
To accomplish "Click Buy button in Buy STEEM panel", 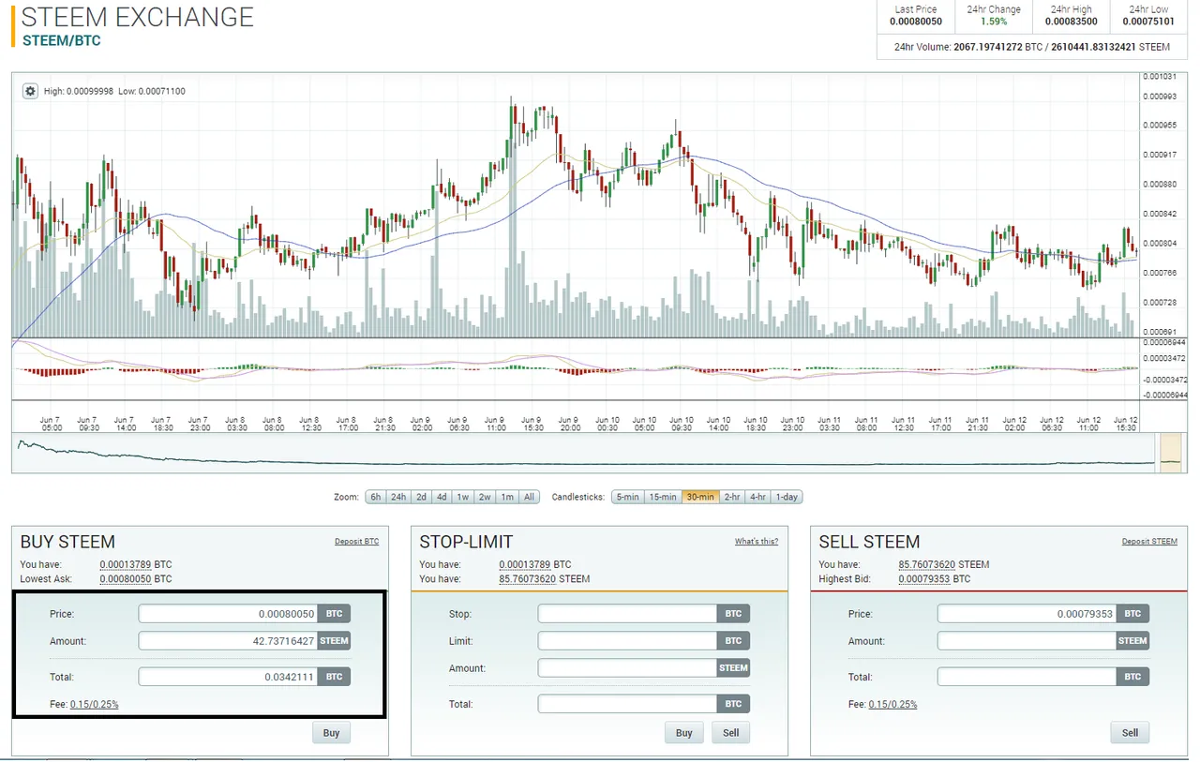I will (331, 733).
